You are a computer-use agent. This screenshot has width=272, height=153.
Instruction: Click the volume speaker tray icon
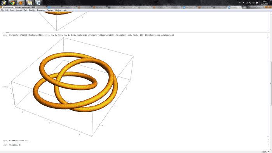(253, 3)
